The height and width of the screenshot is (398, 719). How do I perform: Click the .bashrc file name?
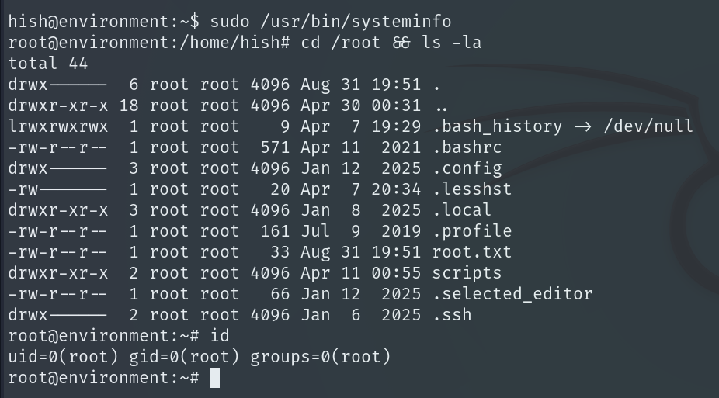coord(467,147)
